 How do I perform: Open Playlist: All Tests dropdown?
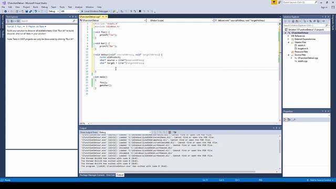[37, 27]
